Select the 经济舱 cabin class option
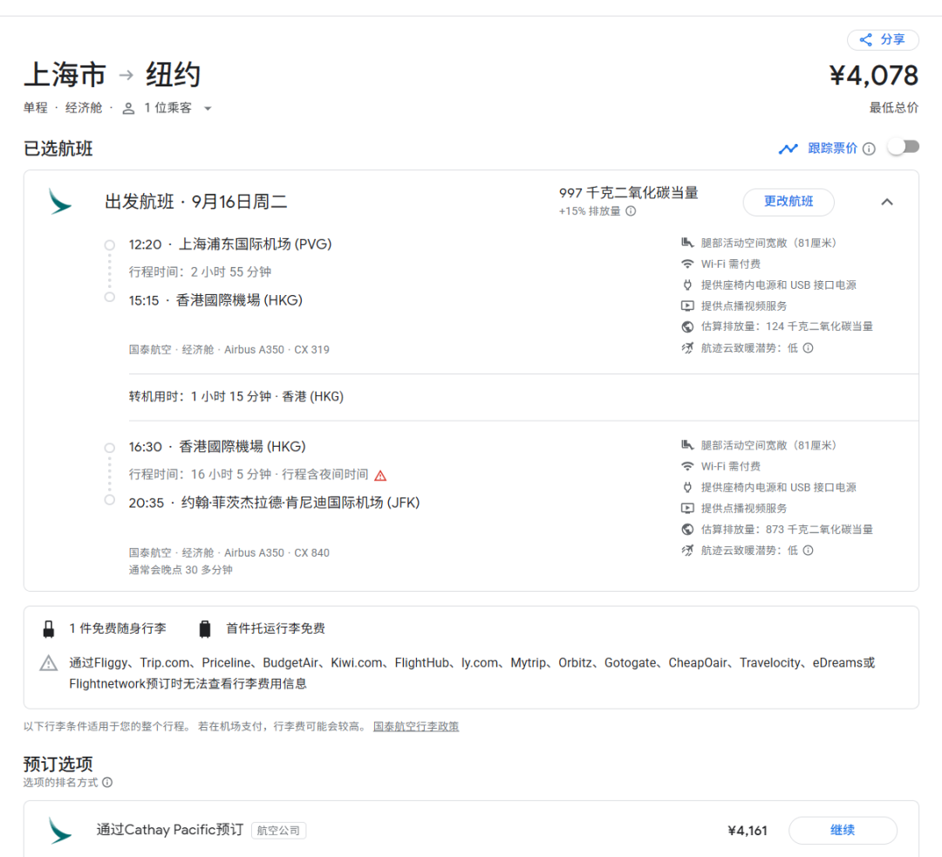942x857 pixels. coord(84,108)
